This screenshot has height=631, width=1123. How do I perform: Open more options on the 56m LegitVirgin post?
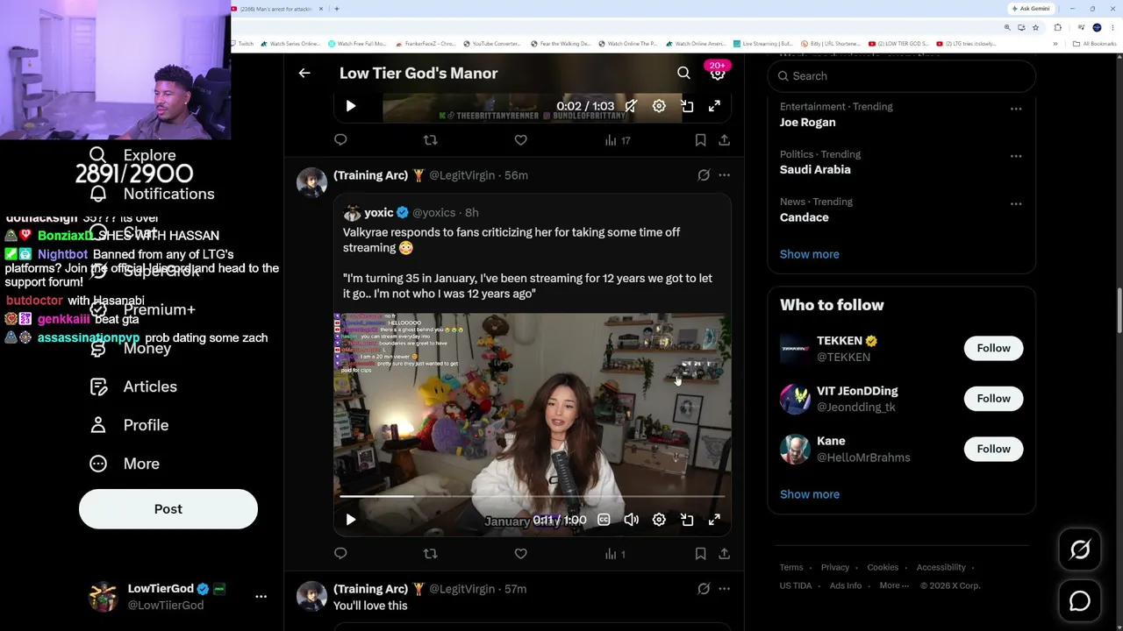724,175
